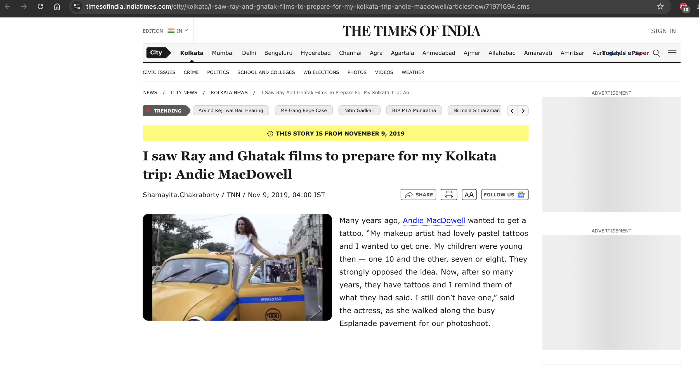Open the Andie MacDowell hyperlink
Screen dimensions: 699x368
point(434,221)
